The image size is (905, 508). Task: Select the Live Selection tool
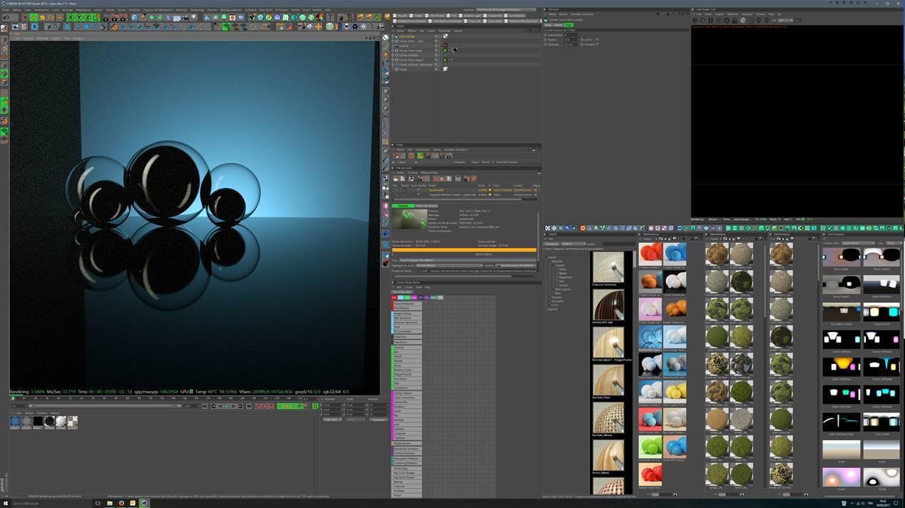point(26,17)
